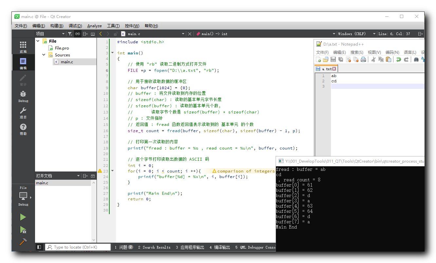This screenshot has width=436, height=263.
Task: Click the Type to locate field
Action: (78, 247)
